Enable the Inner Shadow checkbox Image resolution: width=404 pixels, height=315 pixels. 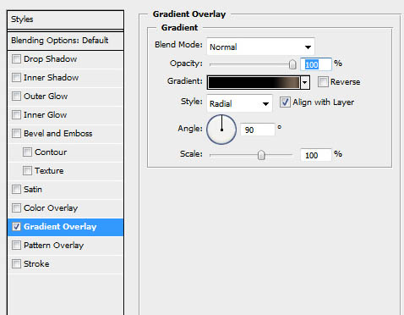[16, 78]
